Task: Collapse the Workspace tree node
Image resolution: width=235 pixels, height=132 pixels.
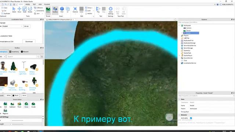Action: [180, 25]
